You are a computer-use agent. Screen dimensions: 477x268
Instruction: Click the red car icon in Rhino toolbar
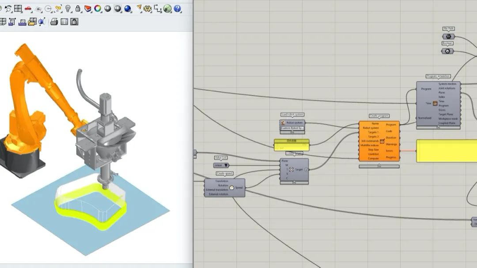click(x=28, y=9)
